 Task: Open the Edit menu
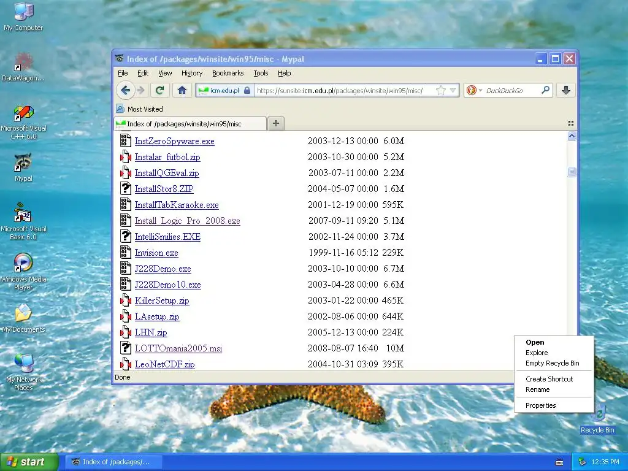click(x=142, y=73)
